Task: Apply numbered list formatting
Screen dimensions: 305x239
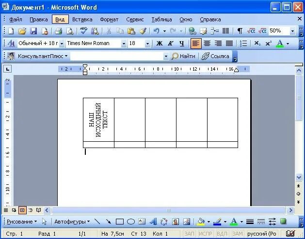Action: (243, 44)
